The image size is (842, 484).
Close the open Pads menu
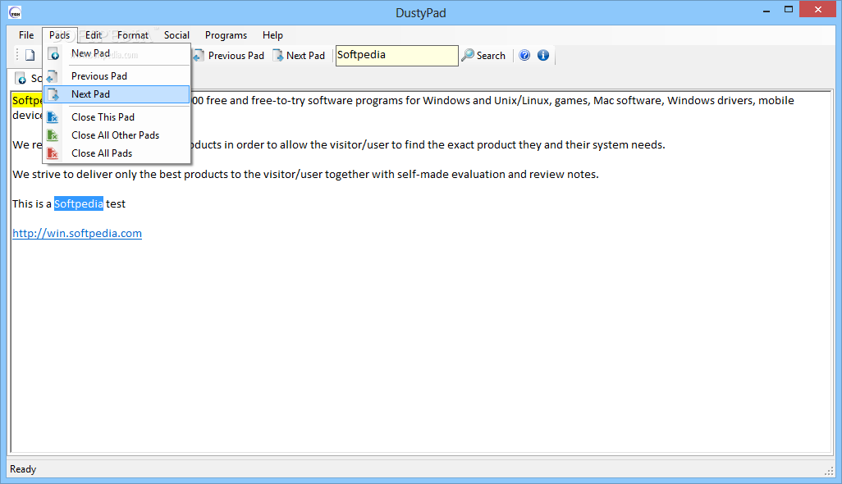click(60, 35)
